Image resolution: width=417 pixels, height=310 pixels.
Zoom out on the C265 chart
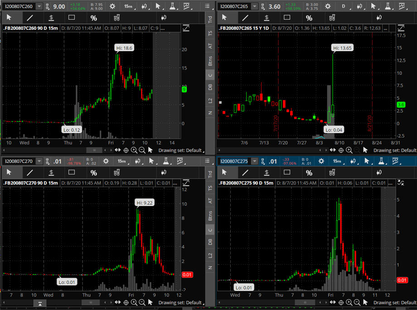coord(357,150)
